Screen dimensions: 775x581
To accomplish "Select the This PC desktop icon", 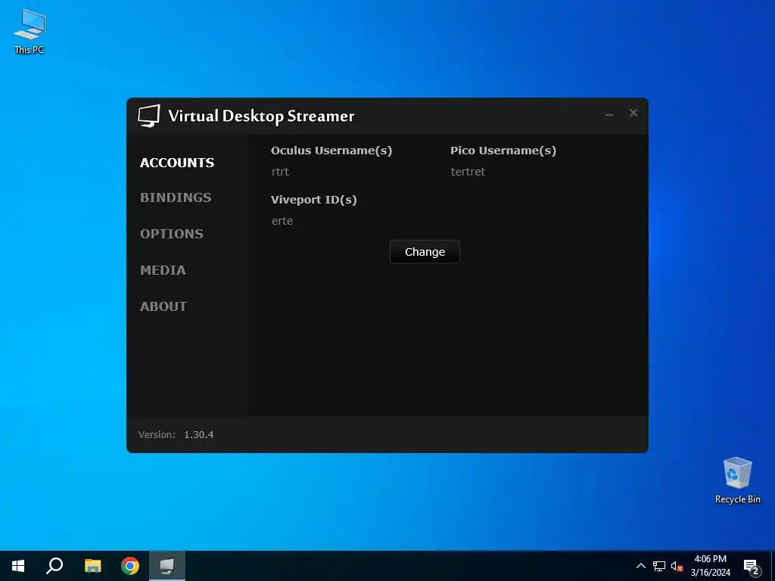I will (30, 31).
